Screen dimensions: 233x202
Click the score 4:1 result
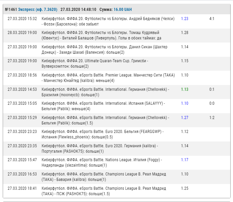point(212,19)
